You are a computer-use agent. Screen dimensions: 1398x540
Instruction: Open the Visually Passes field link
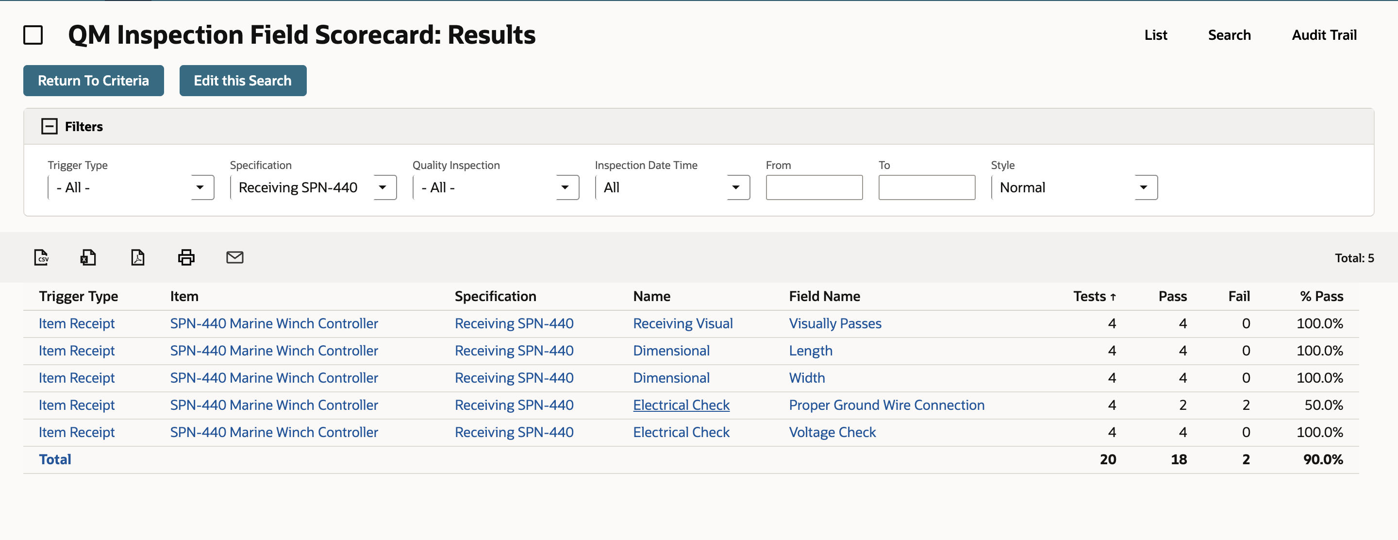(835, 323)
